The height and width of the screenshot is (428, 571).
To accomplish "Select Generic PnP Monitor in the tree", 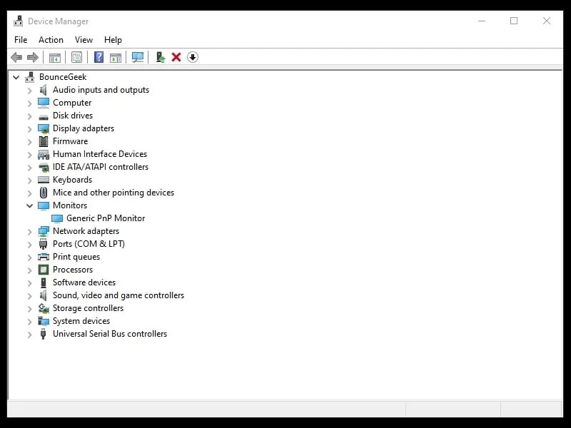I will coord(104,218).
